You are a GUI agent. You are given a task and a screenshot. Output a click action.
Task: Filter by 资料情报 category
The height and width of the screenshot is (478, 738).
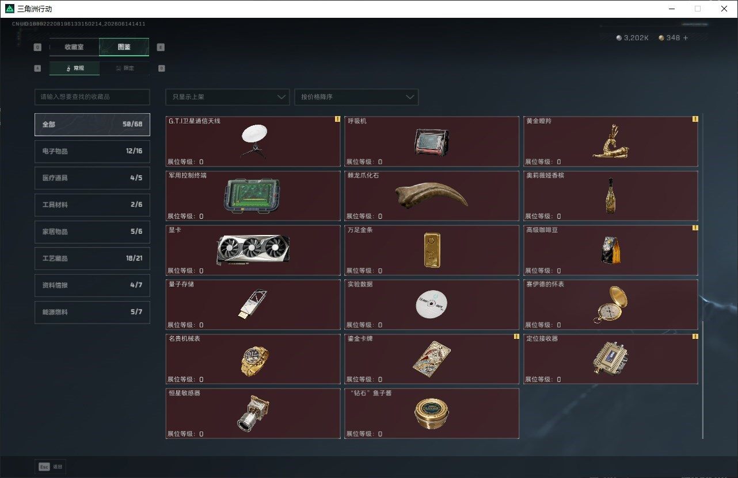92,286
